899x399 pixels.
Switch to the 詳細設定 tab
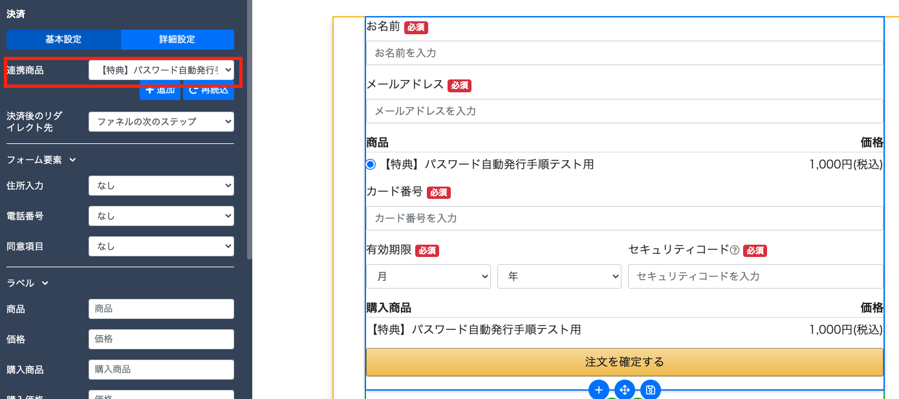click(x=177, y=39)
